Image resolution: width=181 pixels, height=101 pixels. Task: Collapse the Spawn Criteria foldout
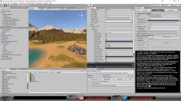pyautogui.click(x=90, y=26)
